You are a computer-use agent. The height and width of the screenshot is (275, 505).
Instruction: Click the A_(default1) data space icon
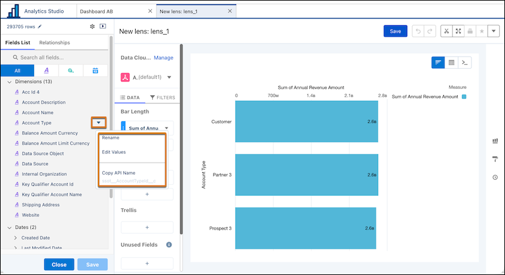[x=125, y=77]
